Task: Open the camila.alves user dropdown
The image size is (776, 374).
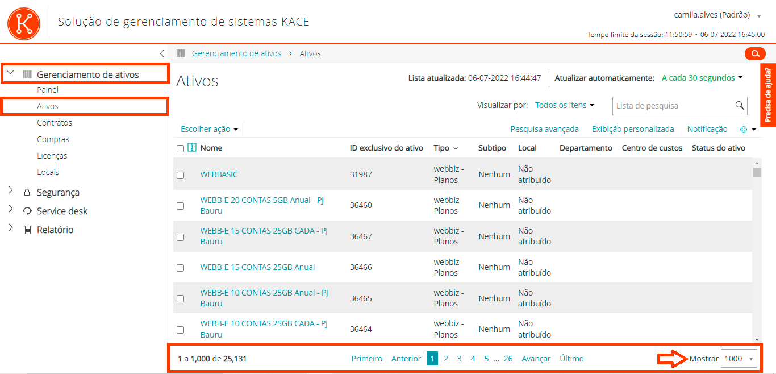Action: 717,15
